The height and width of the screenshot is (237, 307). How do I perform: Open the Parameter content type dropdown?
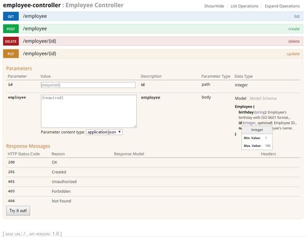click(x=104, y=132)
